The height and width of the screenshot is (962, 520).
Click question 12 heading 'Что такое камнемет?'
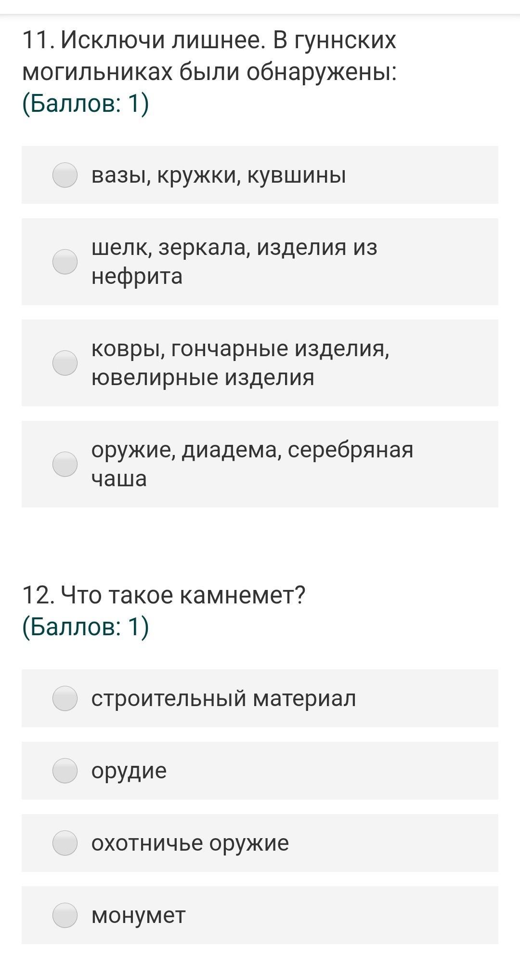164,595
